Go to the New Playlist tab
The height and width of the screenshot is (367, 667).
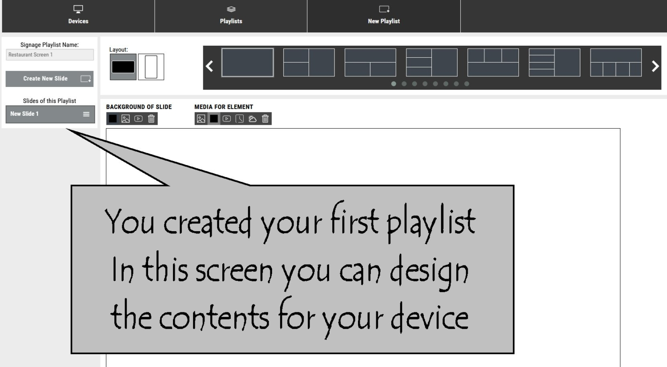[384, 16]
